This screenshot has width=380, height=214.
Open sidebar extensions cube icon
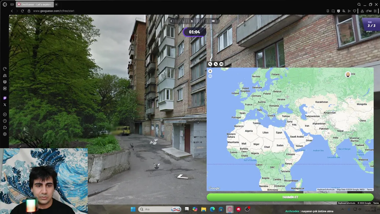pyautogui.click(x=5, y=128)
